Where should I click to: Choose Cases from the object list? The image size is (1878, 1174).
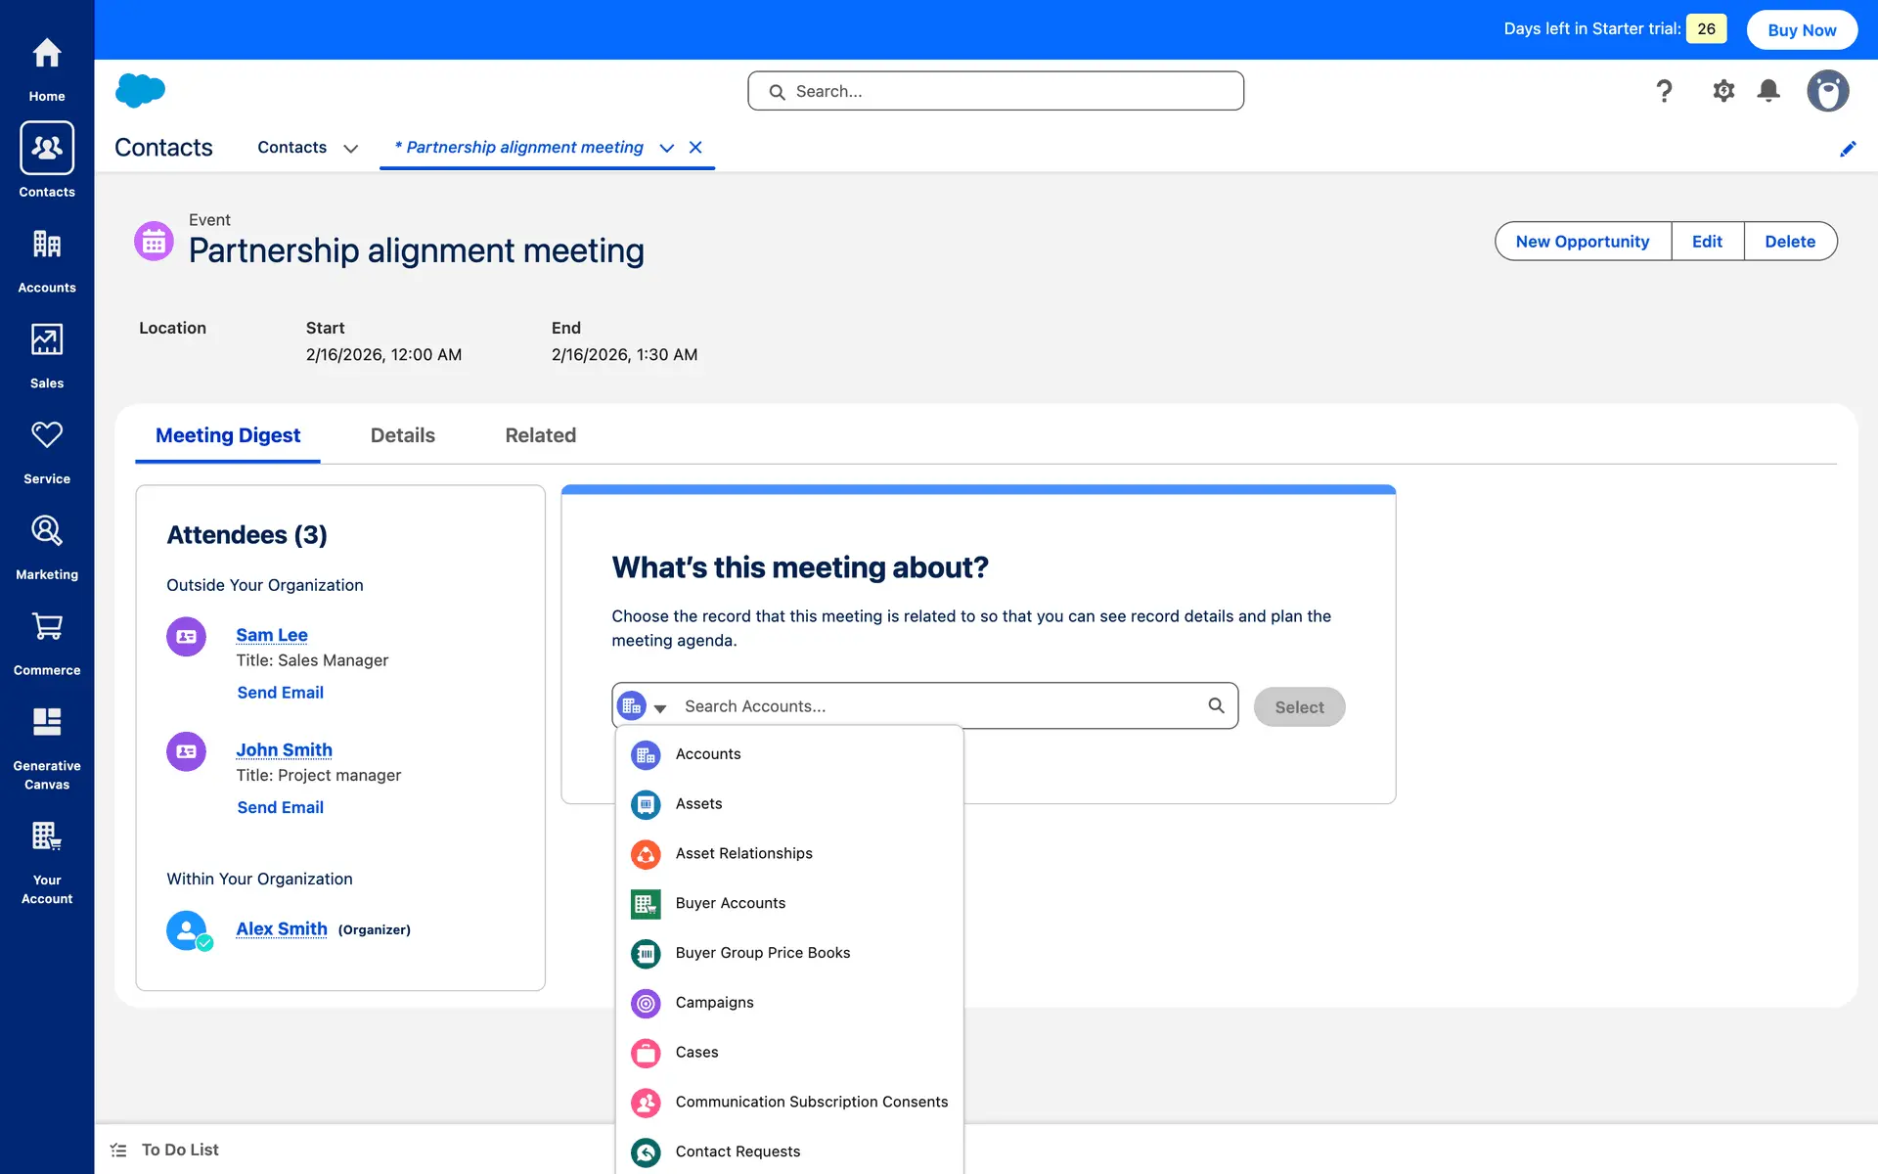click(696, 1052)
